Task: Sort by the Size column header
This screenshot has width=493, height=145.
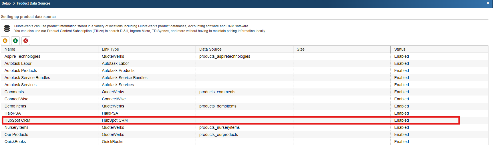Action: pyautogui.click(x=301, y=49)
